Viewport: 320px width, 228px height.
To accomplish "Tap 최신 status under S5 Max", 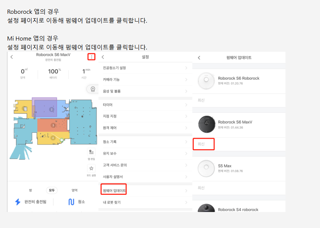I will click(x=201, y=188).
